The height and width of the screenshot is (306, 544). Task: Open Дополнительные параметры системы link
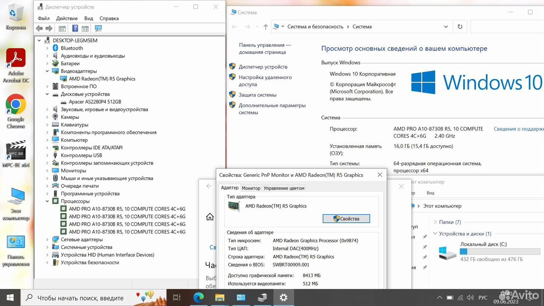272,109
